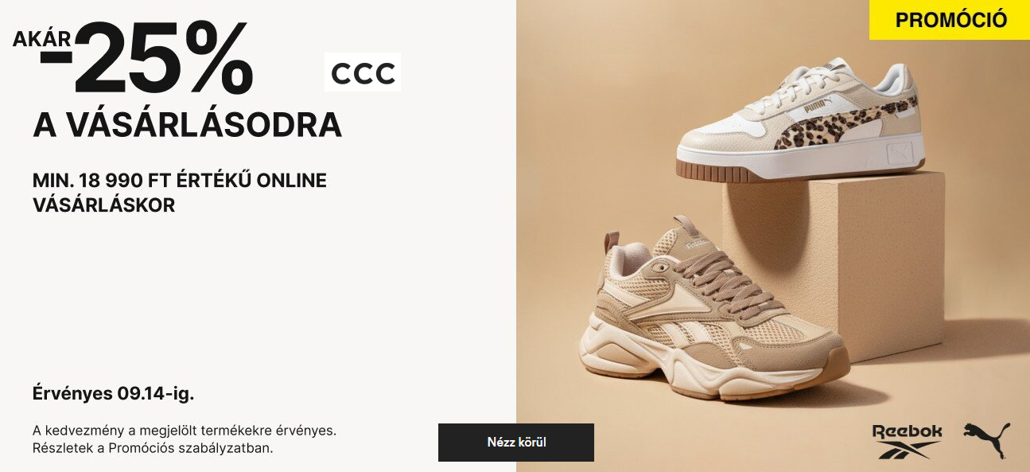Click the Puma leaping cat logo
The width and height of the screenshot is (1030, 472).
coord(986,440)
